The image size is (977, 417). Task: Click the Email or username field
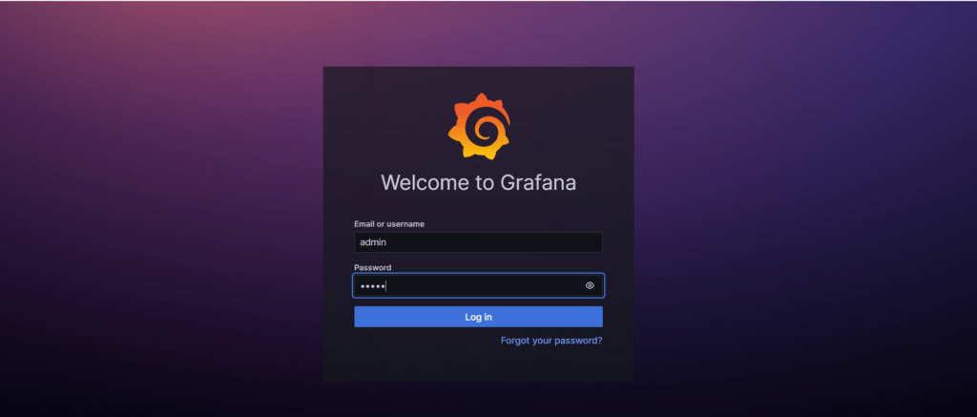click(x=478, y=242)
